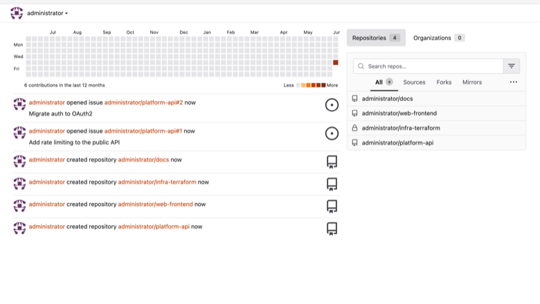540x304 pixels.
Task: Click the issue icon for platform-api#2 activity
Action: (x=332, y=105)
